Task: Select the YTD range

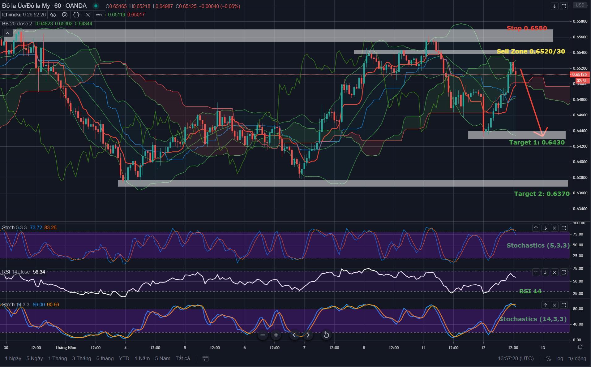Action: (x=124, y=358)
